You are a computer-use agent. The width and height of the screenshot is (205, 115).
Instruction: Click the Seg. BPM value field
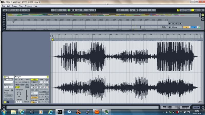click(x=34, y=87)
